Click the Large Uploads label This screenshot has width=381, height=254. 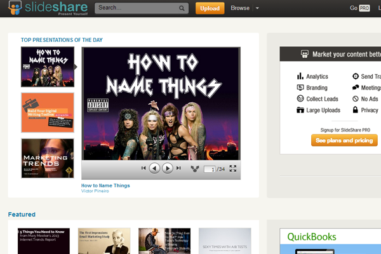(x=323, y=110)
